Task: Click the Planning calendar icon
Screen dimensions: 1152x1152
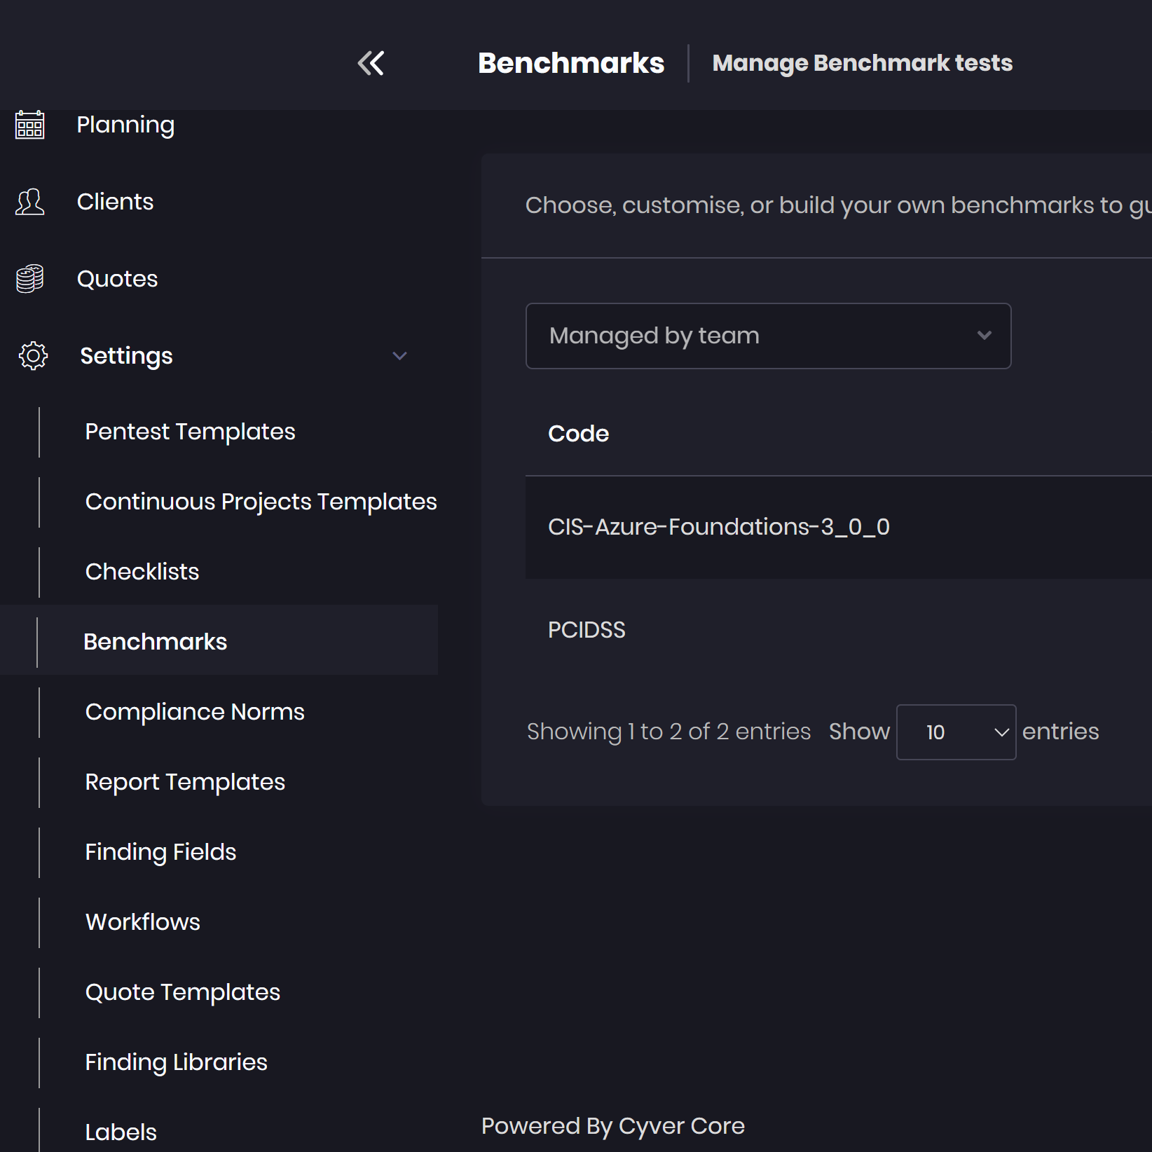Action: (x=30, y=125)
